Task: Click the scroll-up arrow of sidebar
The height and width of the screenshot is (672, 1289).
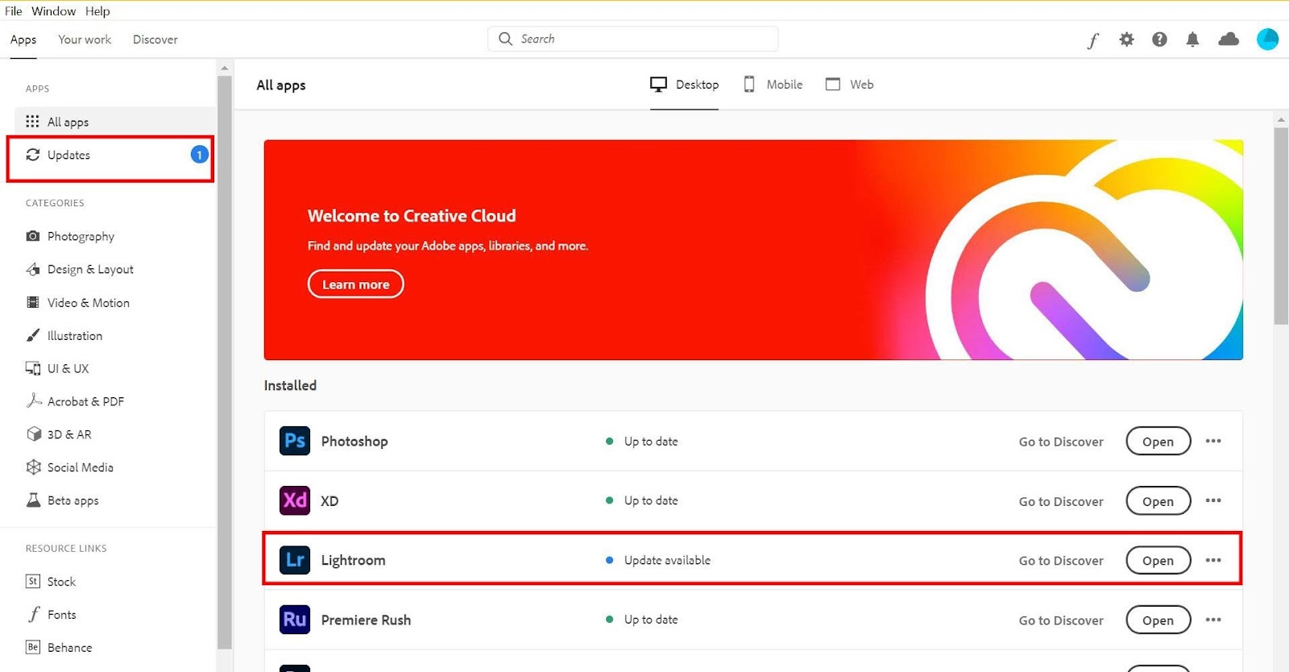Action: click(225, 68)
